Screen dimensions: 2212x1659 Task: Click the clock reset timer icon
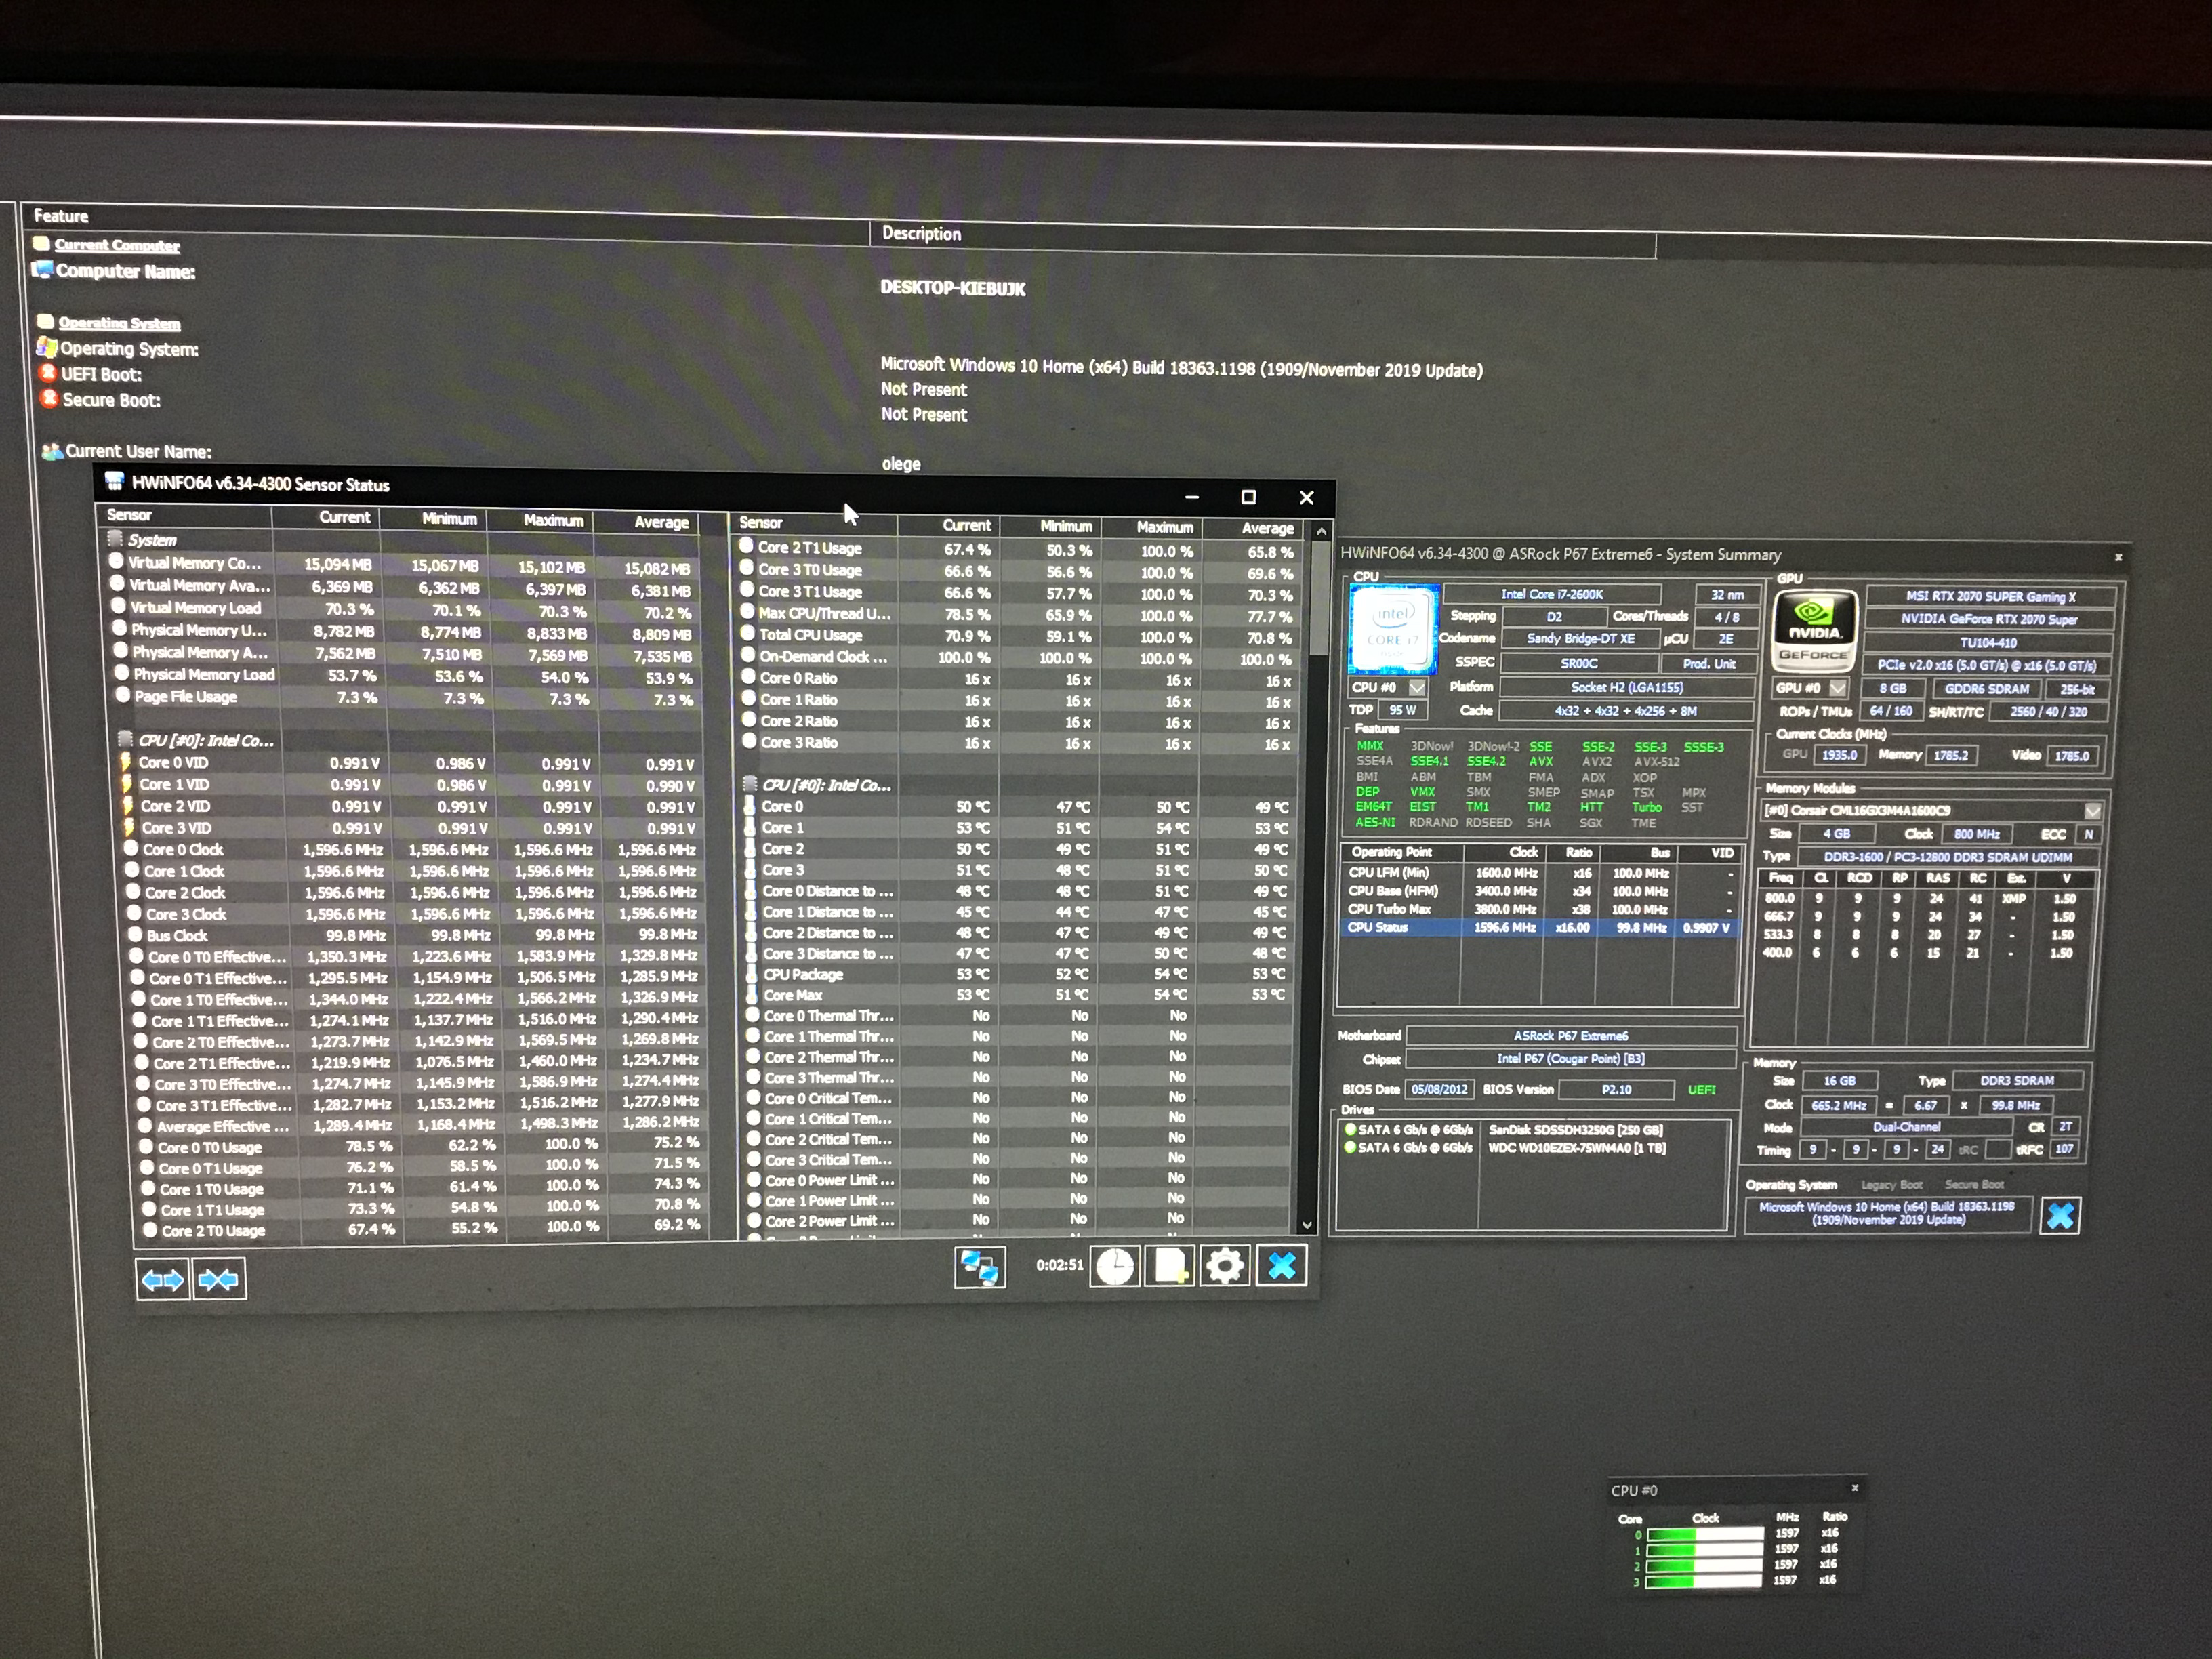point(1115,1266)
